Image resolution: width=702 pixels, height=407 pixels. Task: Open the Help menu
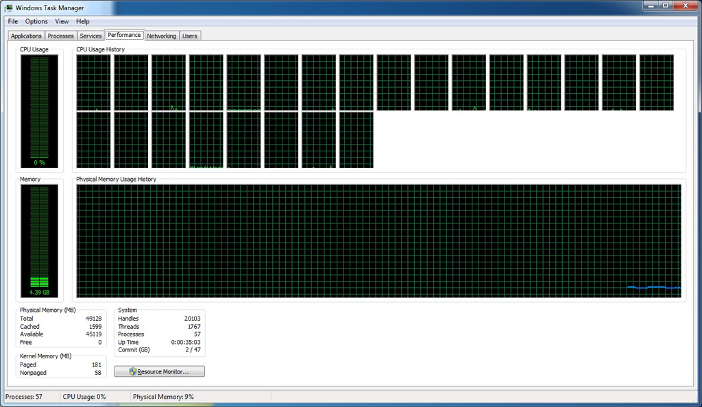pos(83,21)
